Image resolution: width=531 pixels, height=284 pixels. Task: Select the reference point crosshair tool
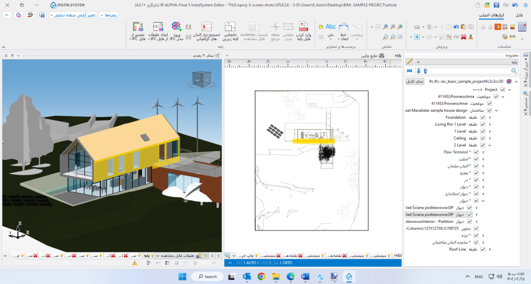(275, 28)
